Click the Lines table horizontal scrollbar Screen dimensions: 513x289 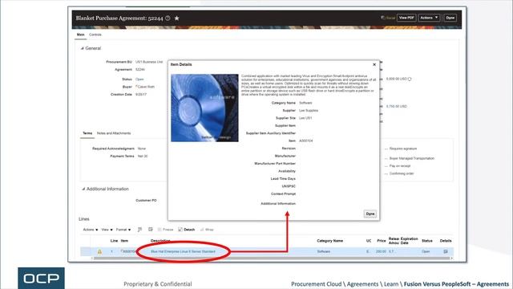272,258
